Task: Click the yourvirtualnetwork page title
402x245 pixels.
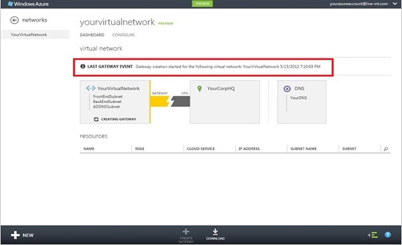Action: 117,22
